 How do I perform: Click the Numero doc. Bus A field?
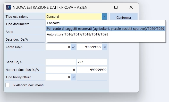click(92, 70)
